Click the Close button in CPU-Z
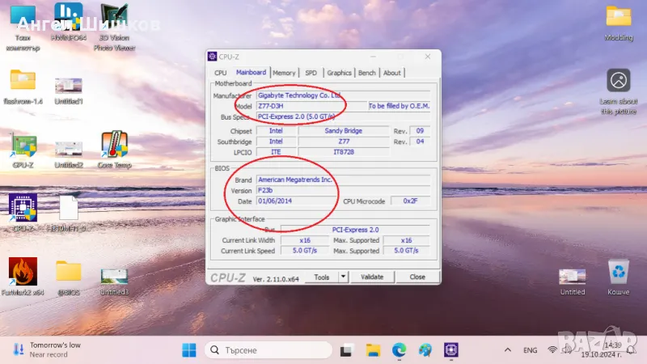This screenshot has width=647, height=364. (x=417, y=277)
